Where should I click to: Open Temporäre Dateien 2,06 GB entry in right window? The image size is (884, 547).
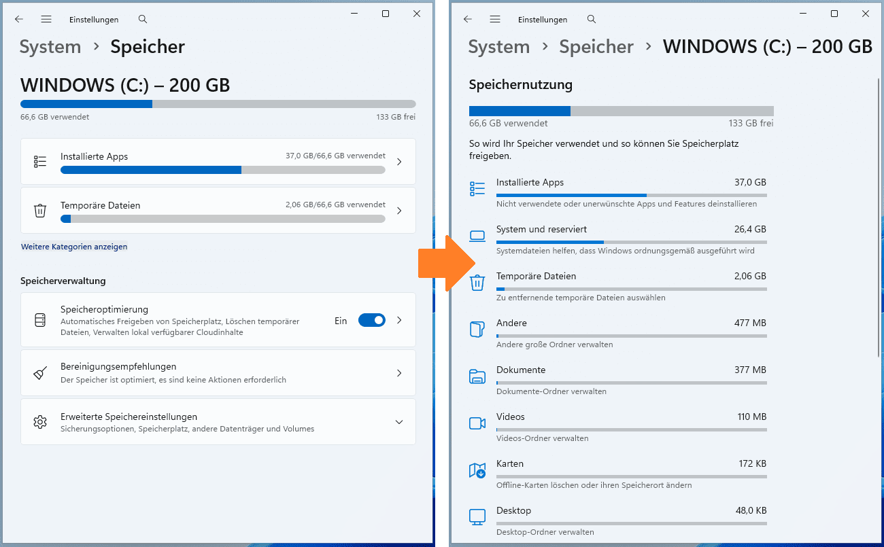(x=618, y=287)
